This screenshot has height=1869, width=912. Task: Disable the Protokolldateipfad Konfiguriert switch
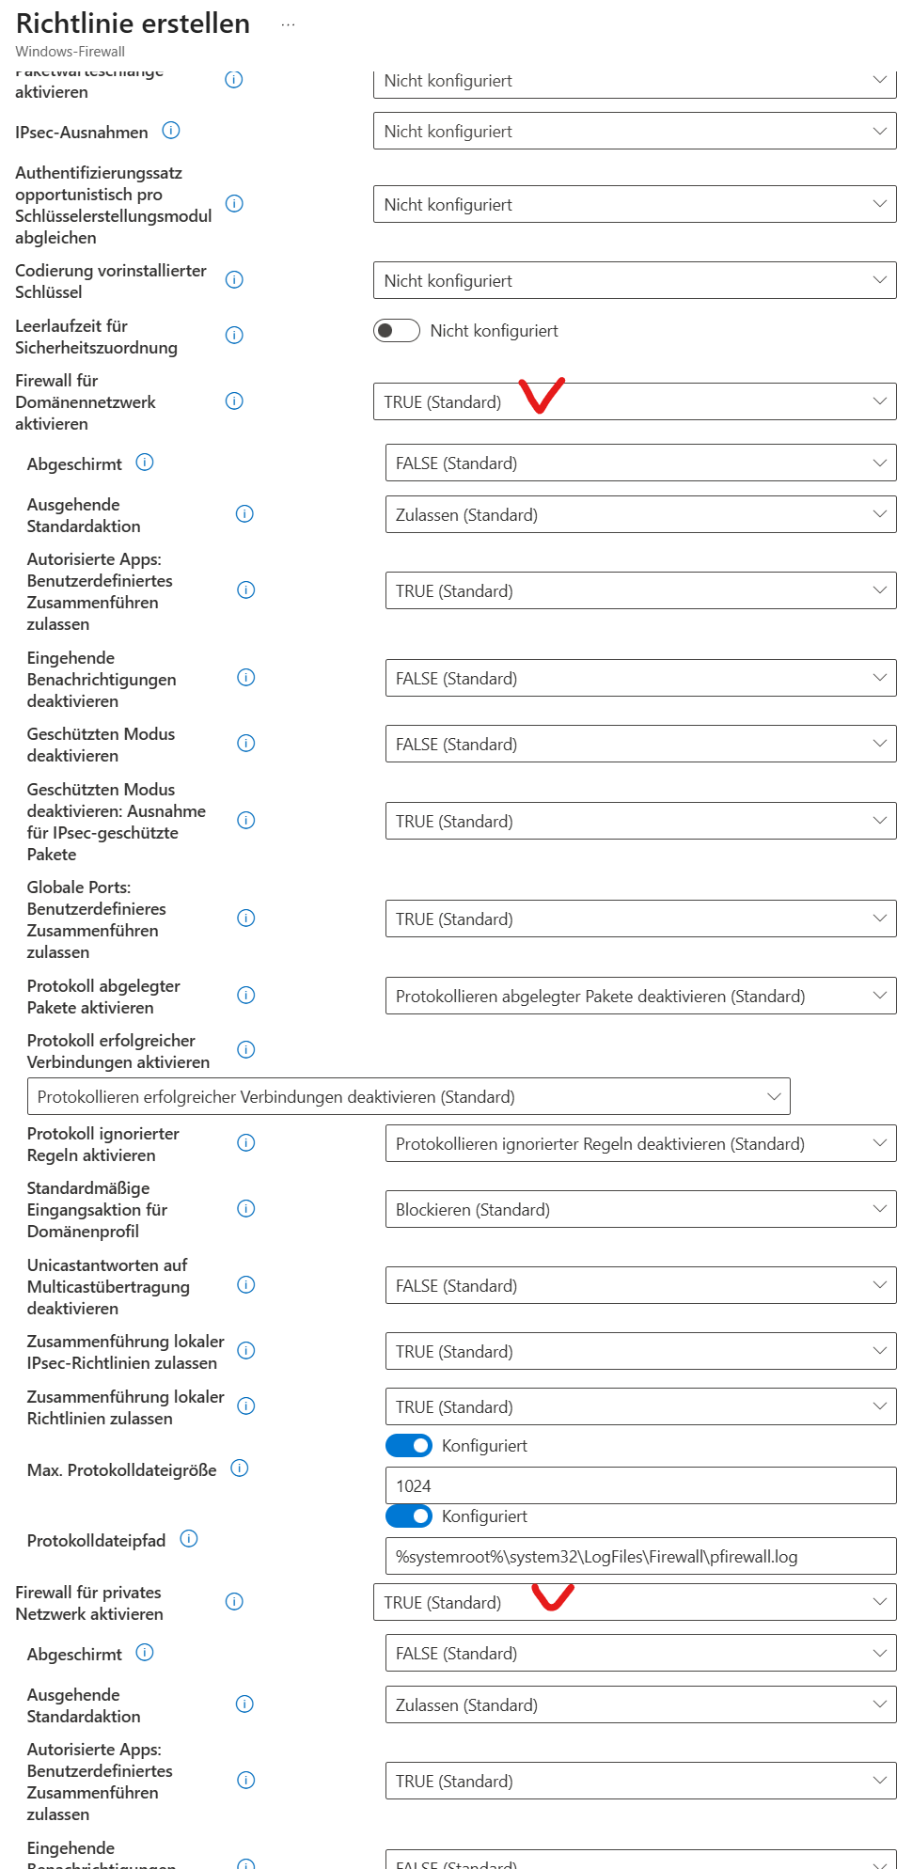click(409, 1516)
